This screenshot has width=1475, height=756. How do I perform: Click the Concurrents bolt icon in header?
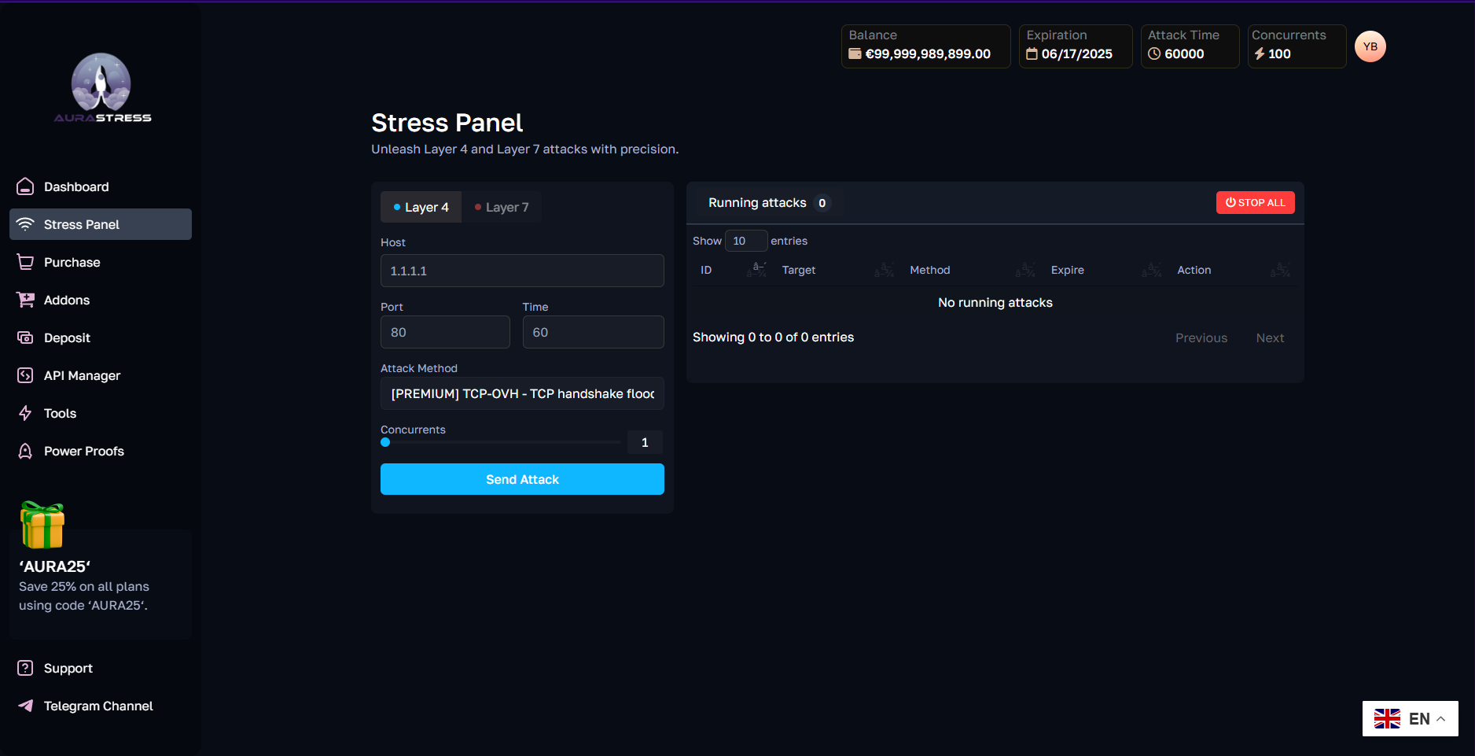[1259, 53]
